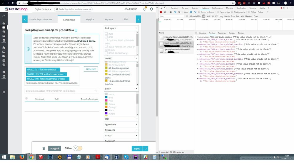The height and width of the screenshot is (165, 294).
Task: Focus the product search input field
Action: point(73,9)
